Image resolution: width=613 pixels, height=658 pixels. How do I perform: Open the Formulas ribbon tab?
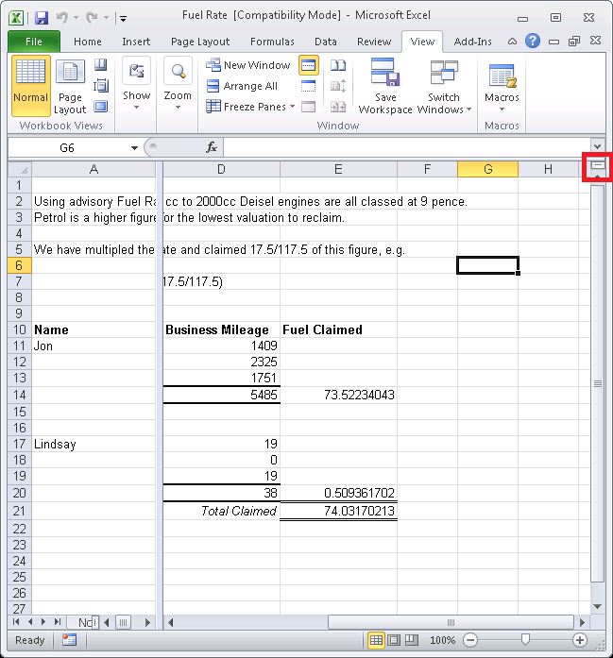click(x=272, y=42)
